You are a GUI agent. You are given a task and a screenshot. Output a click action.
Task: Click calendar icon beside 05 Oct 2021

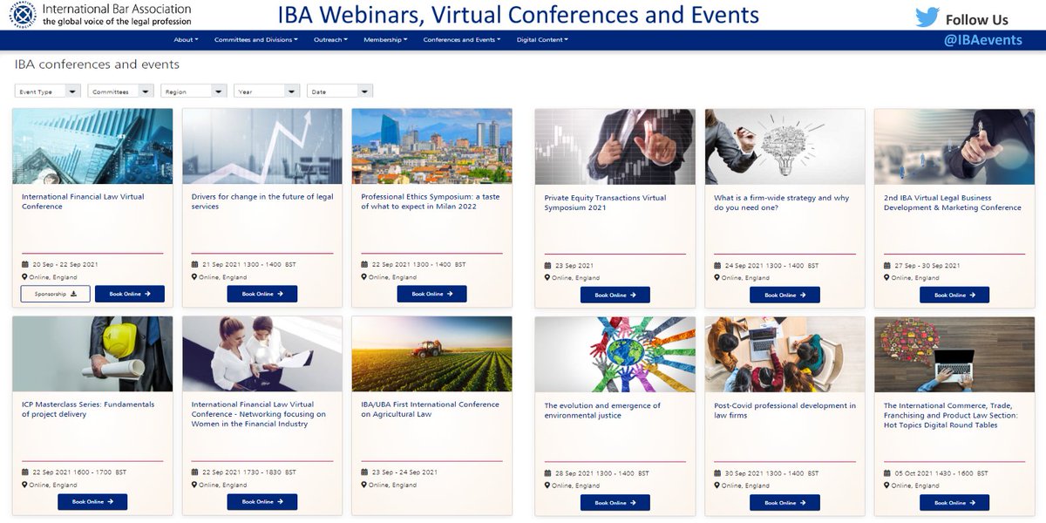(886, 472)
